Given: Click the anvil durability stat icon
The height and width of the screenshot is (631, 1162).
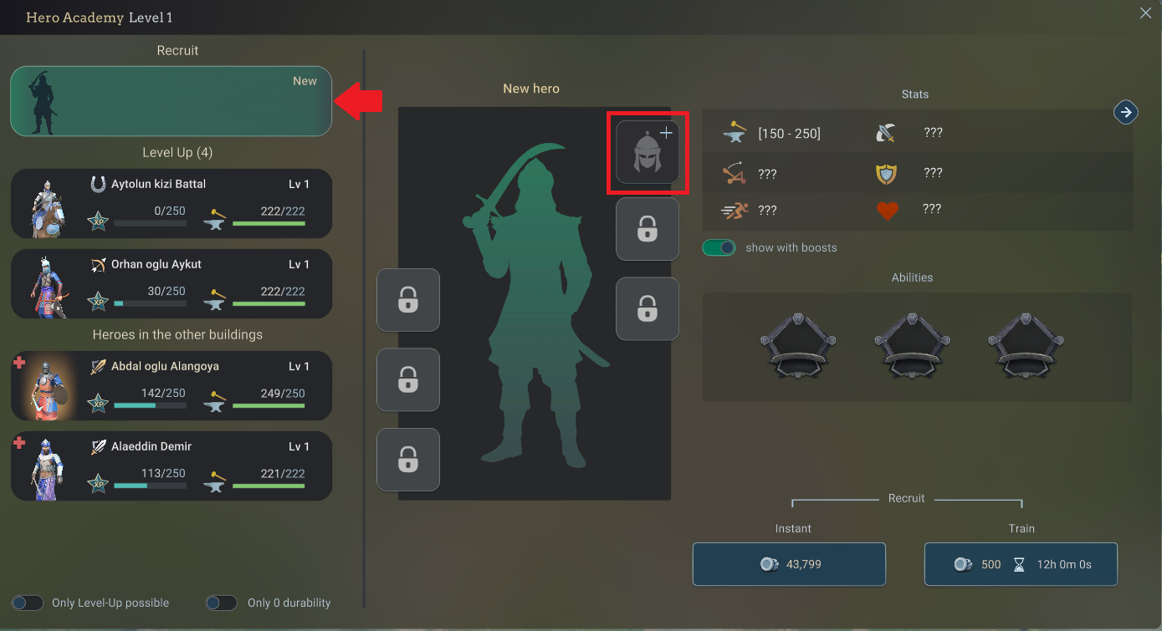Looking at the screenshot, I should click(734, 134).
